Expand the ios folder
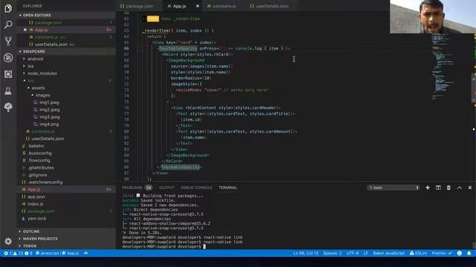This screenshot has height=267, width=476. (30, 66)
